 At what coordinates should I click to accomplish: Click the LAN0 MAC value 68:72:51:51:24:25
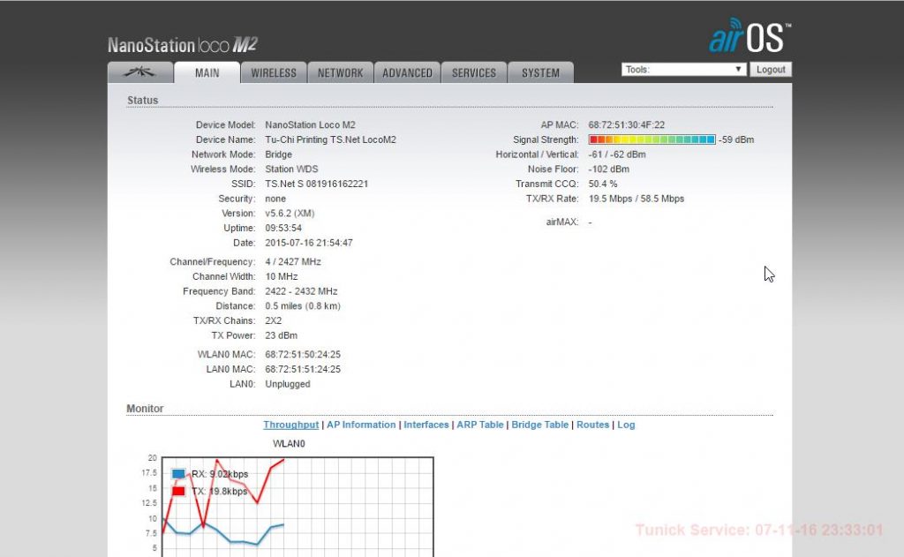click(x=303, y=369)
